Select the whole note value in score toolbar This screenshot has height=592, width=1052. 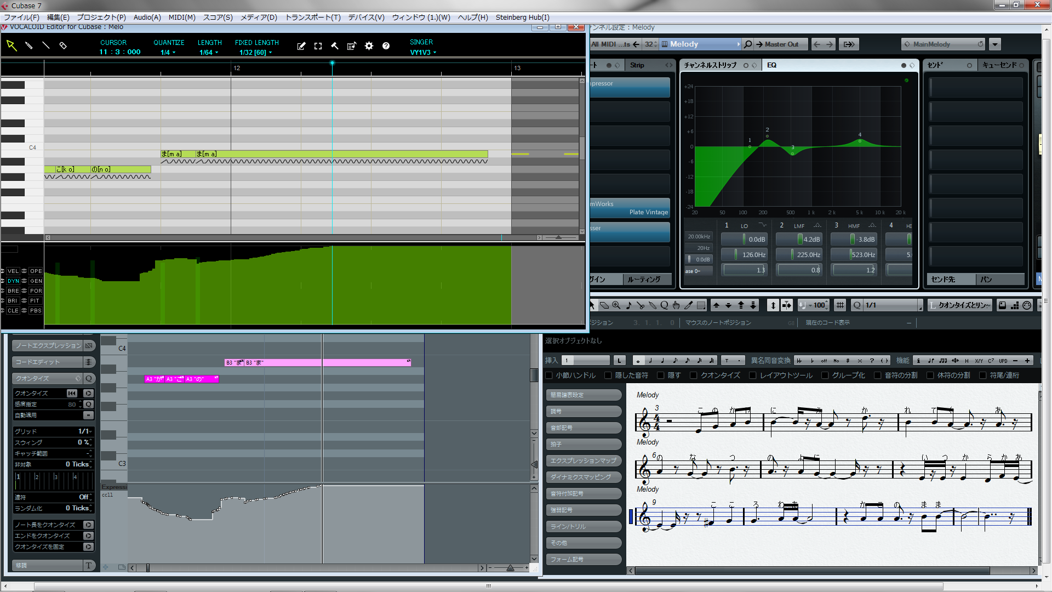tap(638, 360)
